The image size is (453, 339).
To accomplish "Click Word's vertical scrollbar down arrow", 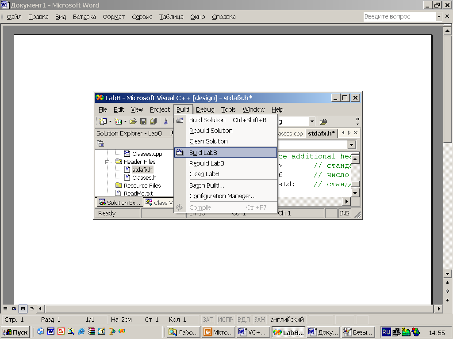I will coord(448,274).
